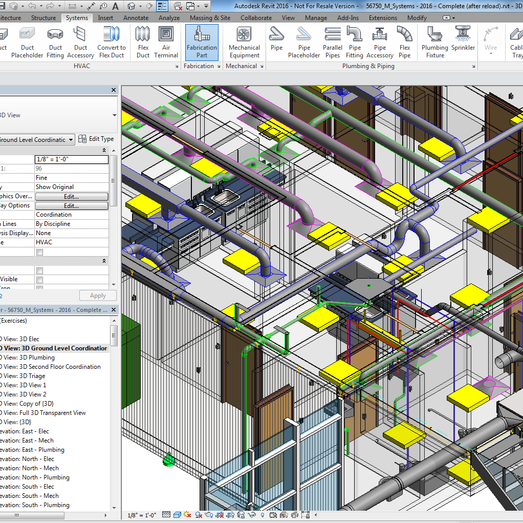Toggle Thin Lines in Quick Access Toolbar
Screen dimensions: 523x523
[x=162, y=5]
